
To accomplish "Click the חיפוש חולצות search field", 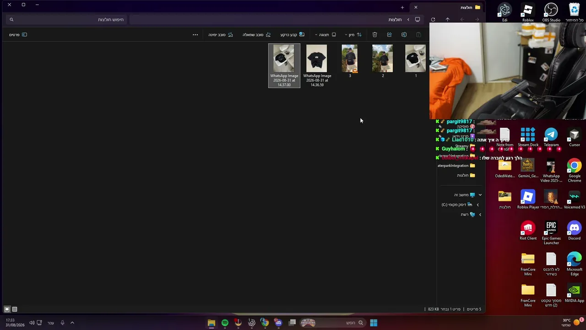I will click(67, 20).
